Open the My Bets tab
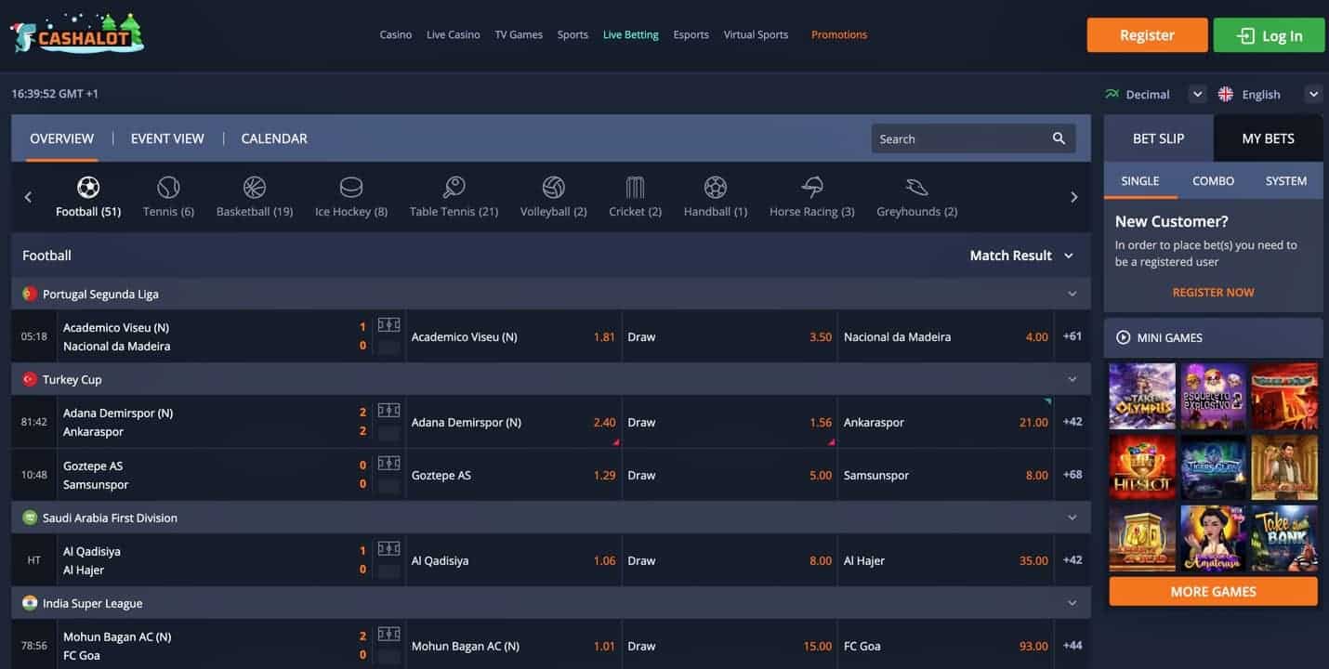 [1269, 138]
